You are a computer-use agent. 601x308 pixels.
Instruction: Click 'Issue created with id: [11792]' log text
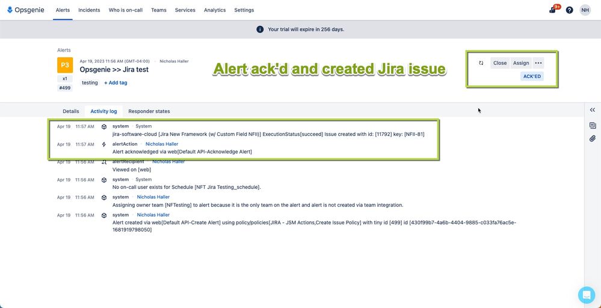point(359,135)
